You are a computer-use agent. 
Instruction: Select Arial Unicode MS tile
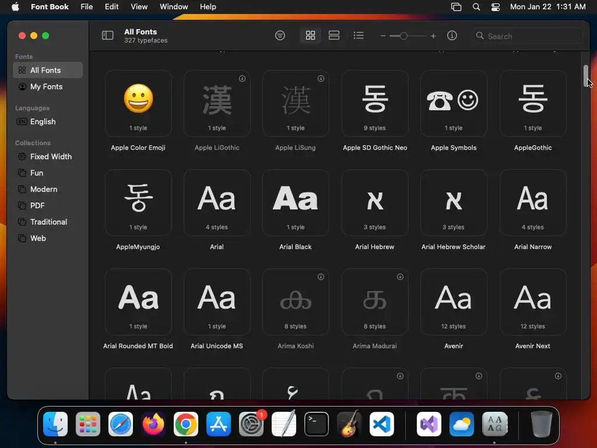[217, 302]
